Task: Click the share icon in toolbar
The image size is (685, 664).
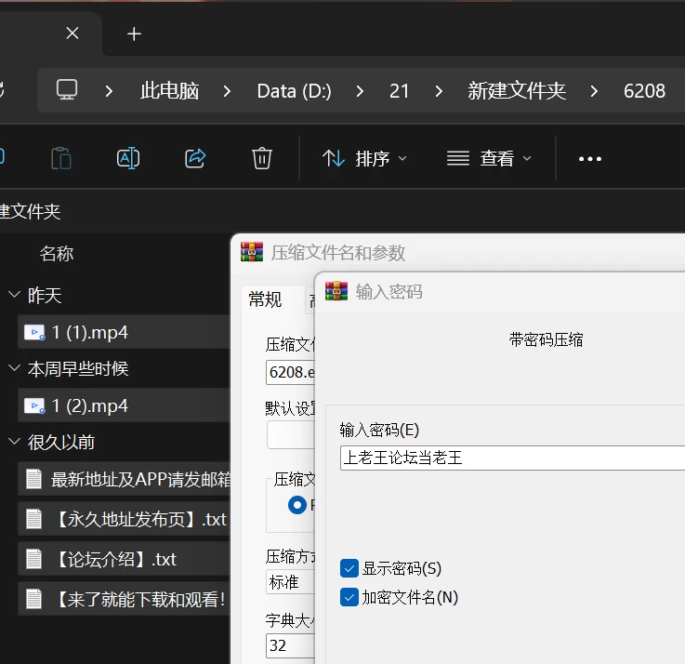Action: click(x=195, y=158)
